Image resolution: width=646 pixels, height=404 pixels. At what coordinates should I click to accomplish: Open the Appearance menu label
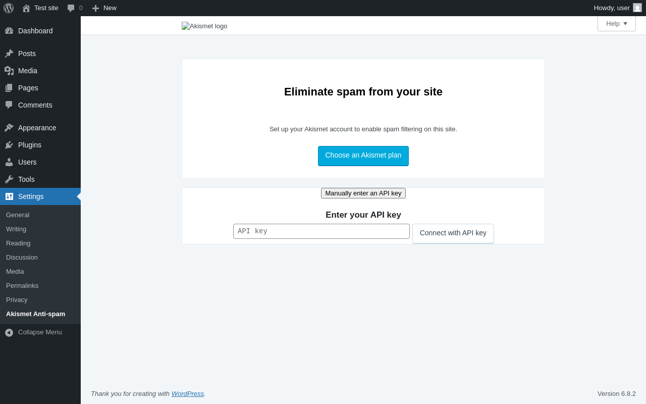tap(37, 128)
